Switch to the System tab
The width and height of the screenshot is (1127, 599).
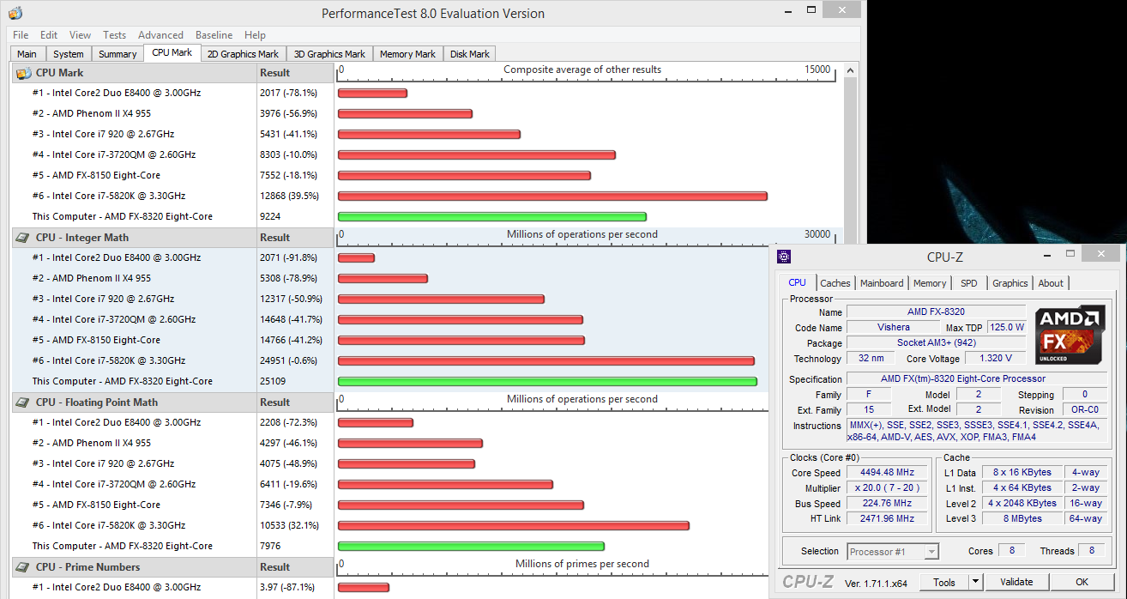[69, 54]
